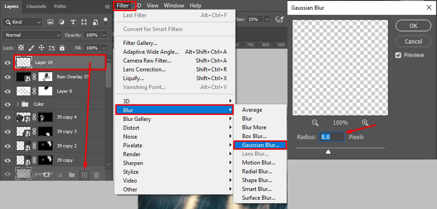
Task: Click the Rain Overlay 37 mask thumbnail
Action: point(46,77)
